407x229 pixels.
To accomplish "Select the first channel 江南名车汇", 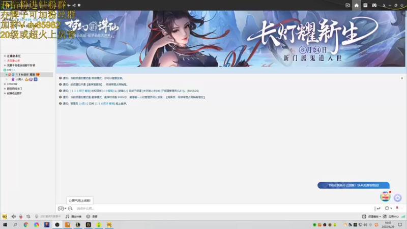I will pos(14,56).
